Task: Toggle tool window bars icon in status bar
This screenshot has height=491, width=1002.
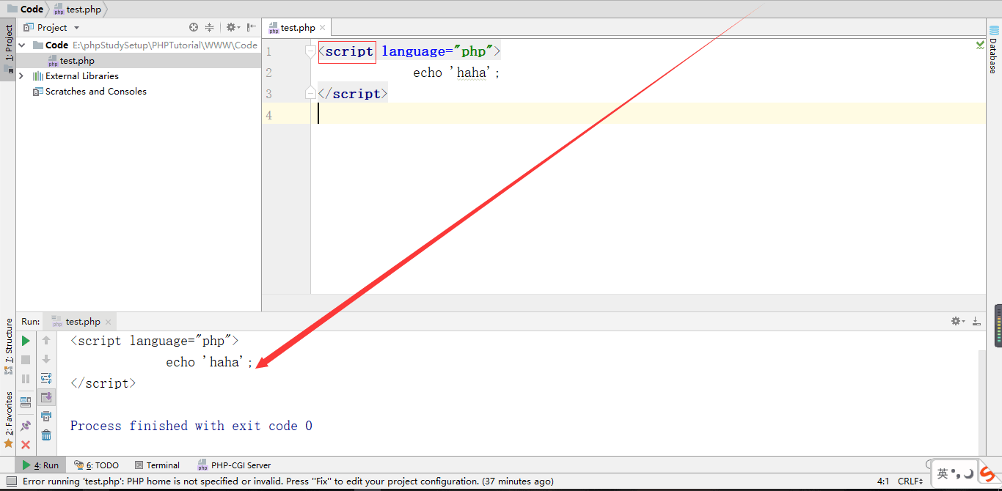Action: [11, 481]
